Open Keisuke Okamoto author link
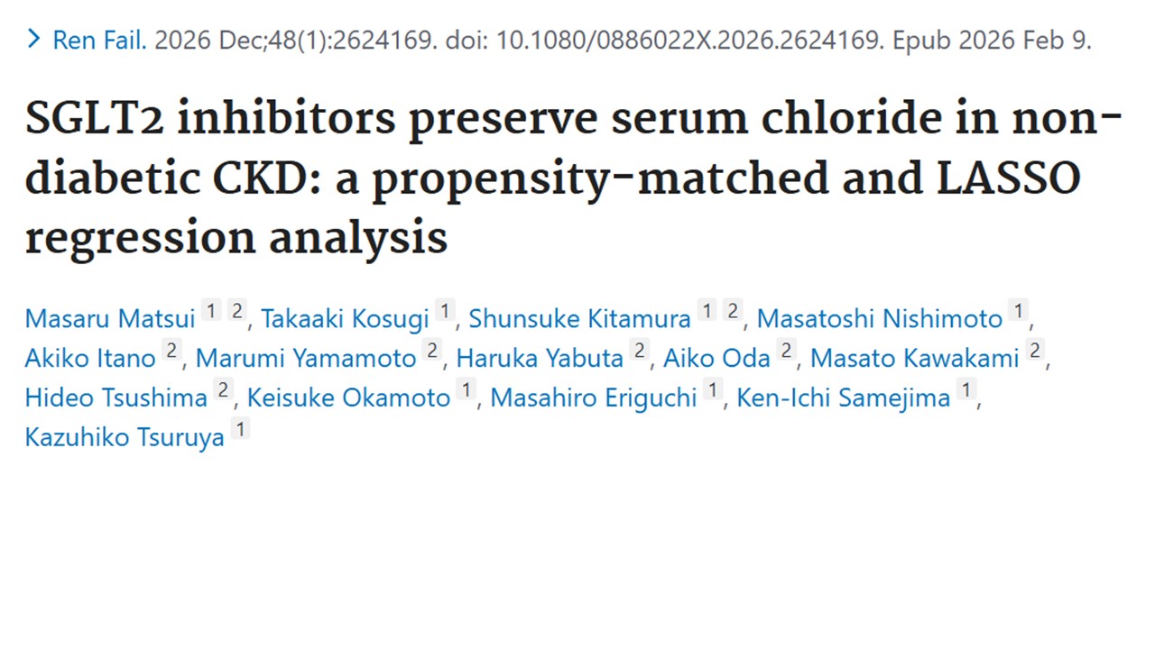This screenshot has width=1155, height=649. (348, 398)
